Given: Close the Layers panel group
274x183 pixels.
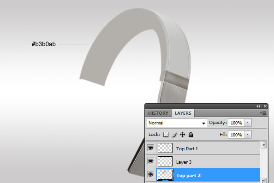Looking at the screenshot, I should tap(265, 106).
